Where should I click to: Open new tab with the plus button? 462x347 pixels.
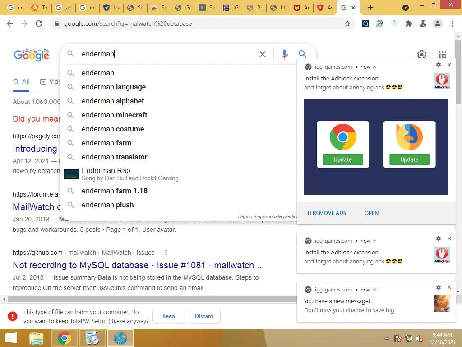pos(370,8)
